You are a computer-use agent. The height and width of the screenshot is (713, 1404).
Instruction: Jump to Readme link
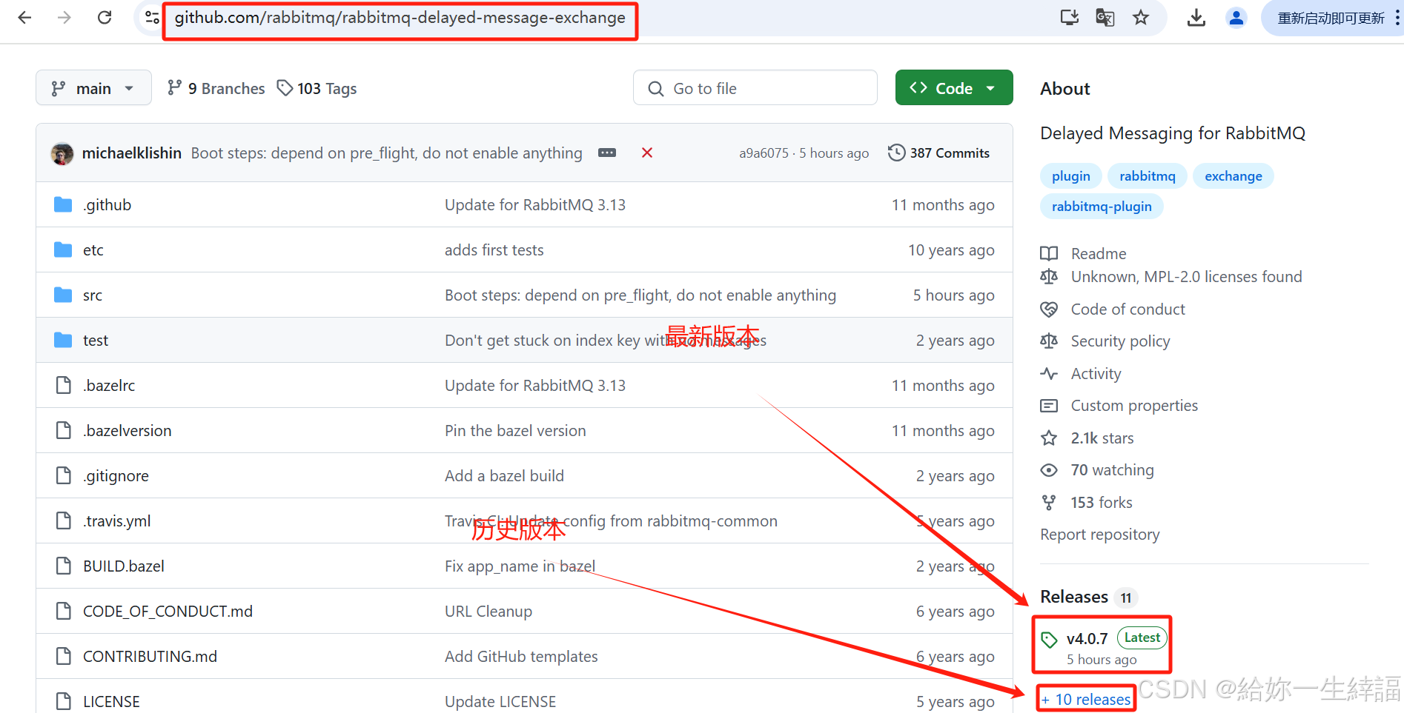tap(1084, 254)
